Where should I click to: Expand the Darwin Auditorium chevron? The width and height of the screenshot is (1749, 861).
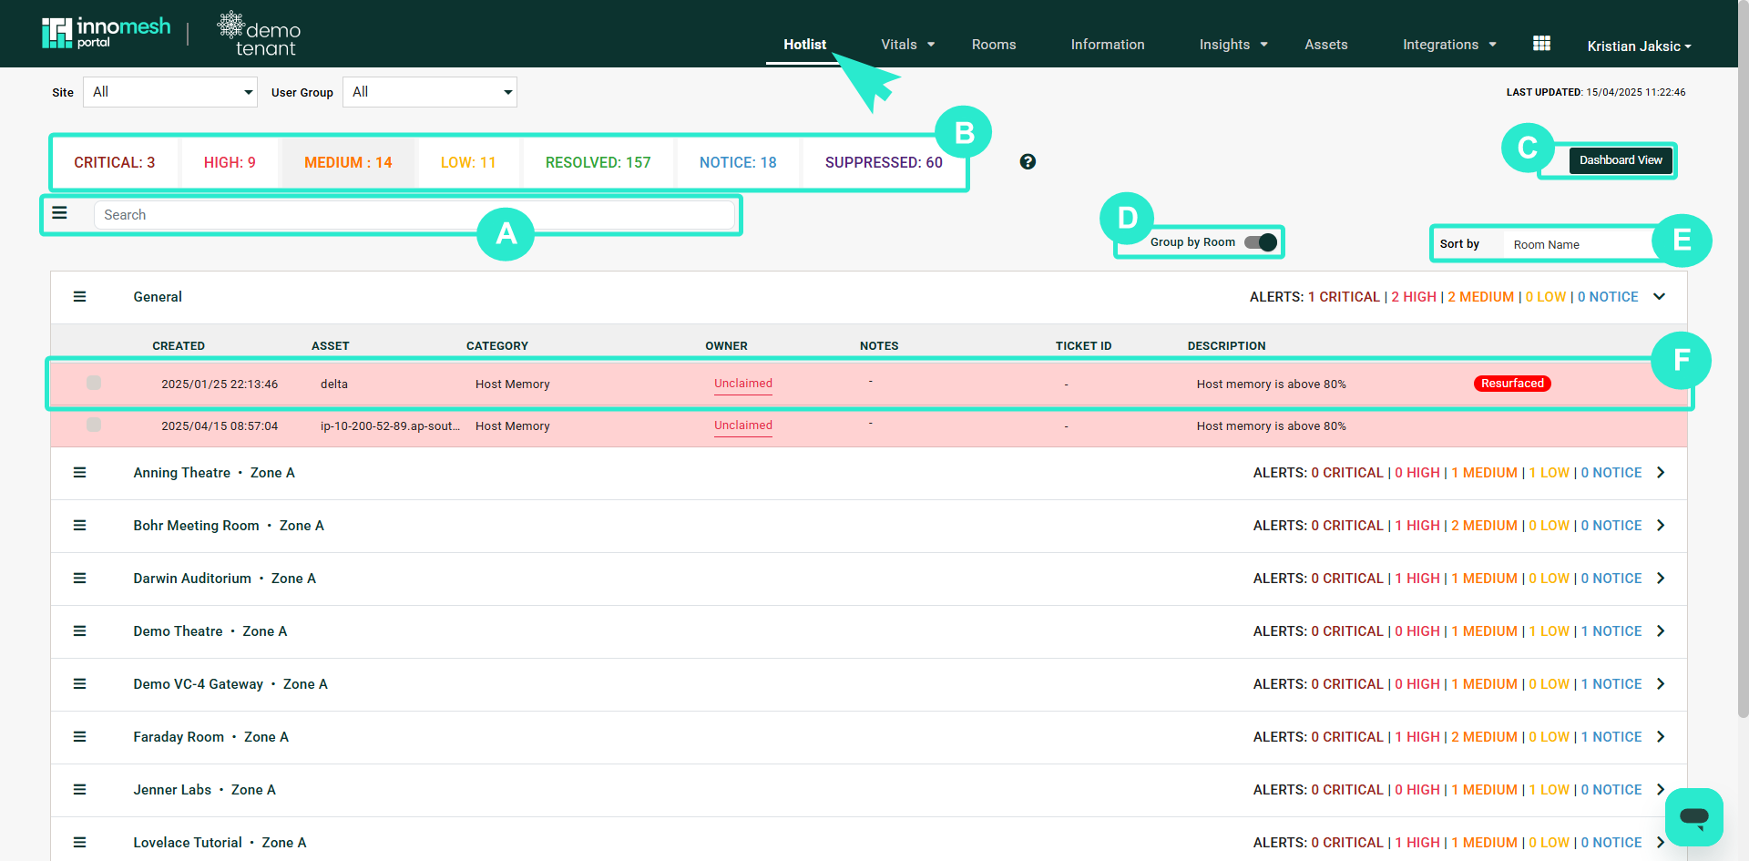click(x=1661, y=579)
